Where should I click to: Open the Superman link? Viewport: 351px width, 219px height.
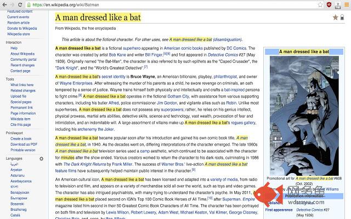231,199
